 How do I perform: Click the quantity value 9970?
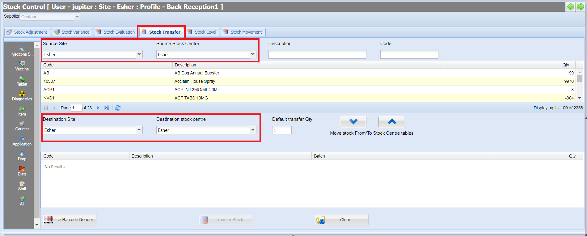coord(569,81)
